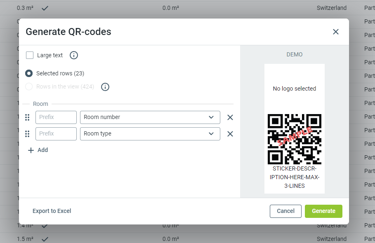Viewport: 375px width, 243px height.
Task: Focus the Prefix field for Room number
Action: 56,117
